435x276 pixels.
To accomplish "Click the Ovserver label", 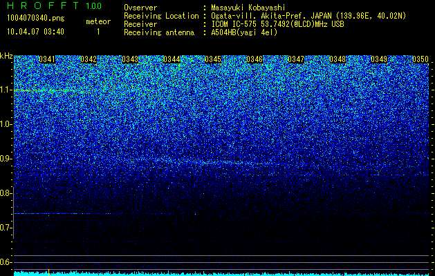I will click(x=140, y=8).
